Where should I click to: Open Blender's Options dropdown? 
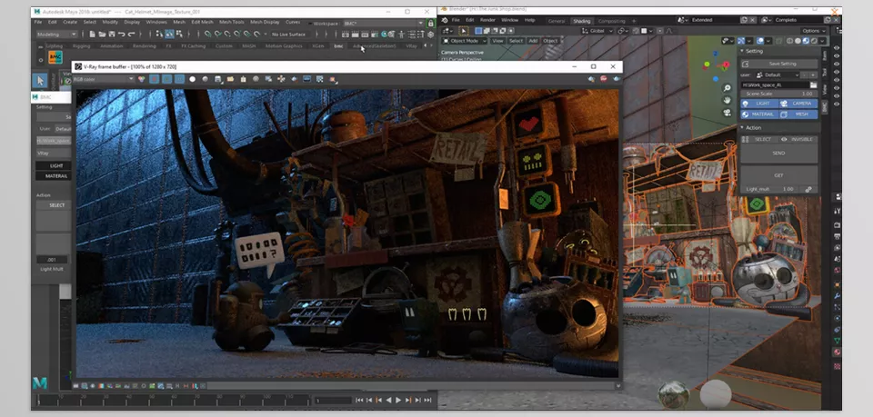[x=813, y=31]
